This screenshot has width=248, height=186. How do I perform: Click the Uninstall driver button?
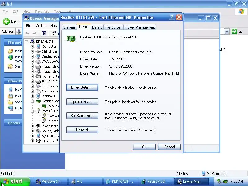[x=82, y=130]
